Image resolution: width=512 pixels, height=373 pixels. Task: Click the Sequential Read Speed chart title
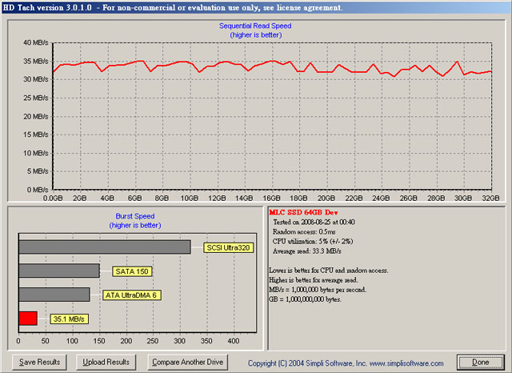point(255,26)
